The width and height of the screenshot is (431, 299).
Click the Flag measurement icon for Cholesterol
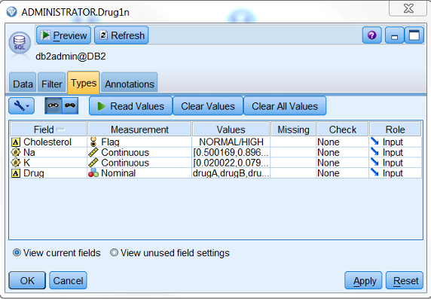click(x=93, y=142)
